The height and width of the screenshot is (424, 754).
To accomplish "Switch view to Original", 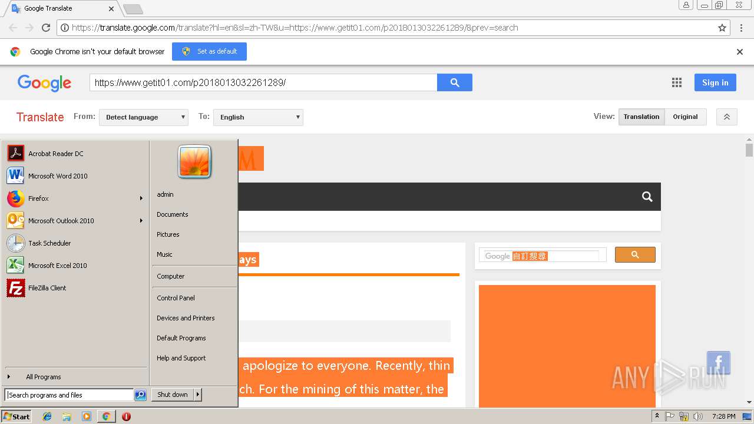I will [686, 117].
